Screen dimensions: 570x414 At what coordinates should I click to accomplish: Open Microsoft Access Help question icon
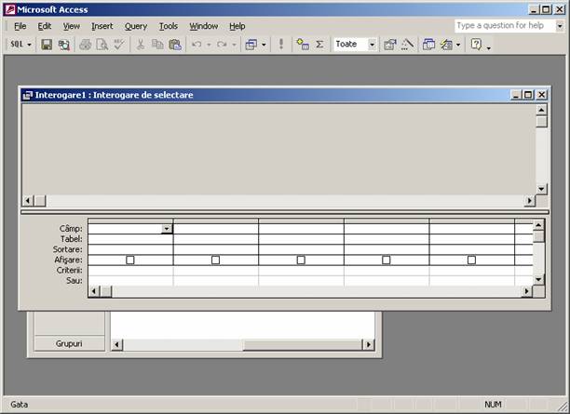pyautogui.click(x=475, y=44)
